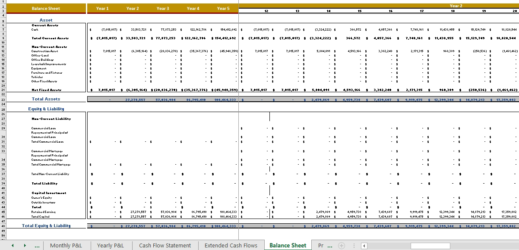Select Total Equity & Liability Year 4 value
The height and width of the screenshot is (250, 519).
[x=196, y=226]
